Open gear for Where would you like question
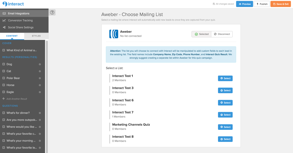293x153 pixels. (40, 127)
